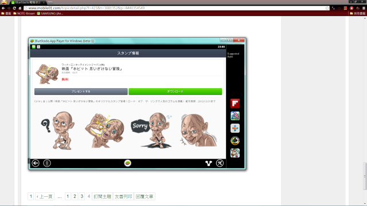Click the white notification icon in BlueStacks status bar
367x206 pixels.
click(38, 47)
